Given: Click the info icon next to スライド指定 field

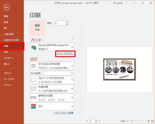Looking at the screenshot, I should pyautogui.click(x=73, y=73).
